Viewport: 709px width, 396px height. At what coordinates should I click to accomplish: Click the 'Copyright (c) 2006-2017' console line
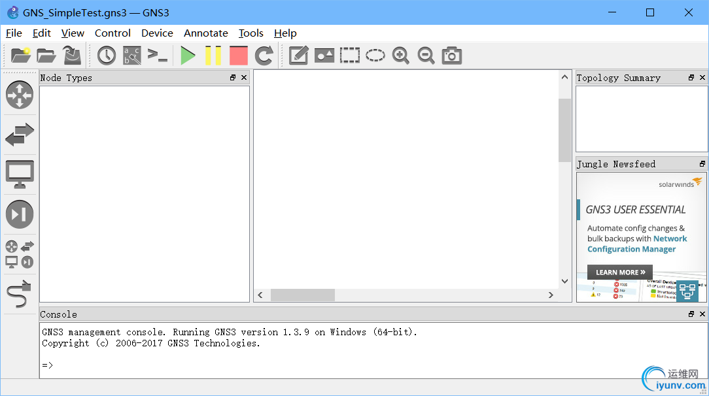point(151,343)
